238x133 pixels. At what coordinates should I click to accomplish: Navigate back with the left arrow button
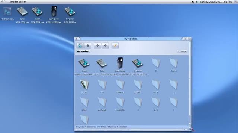click(x=97, y=45)
